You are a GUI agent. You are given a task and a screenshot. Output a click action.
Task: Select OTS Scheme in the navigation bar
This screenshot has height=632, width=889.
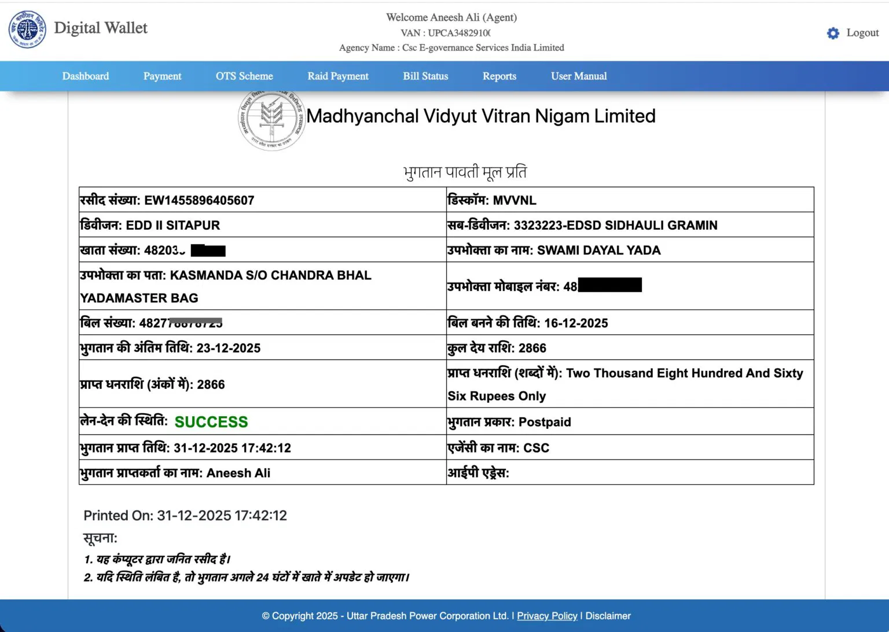click(244, 76)
